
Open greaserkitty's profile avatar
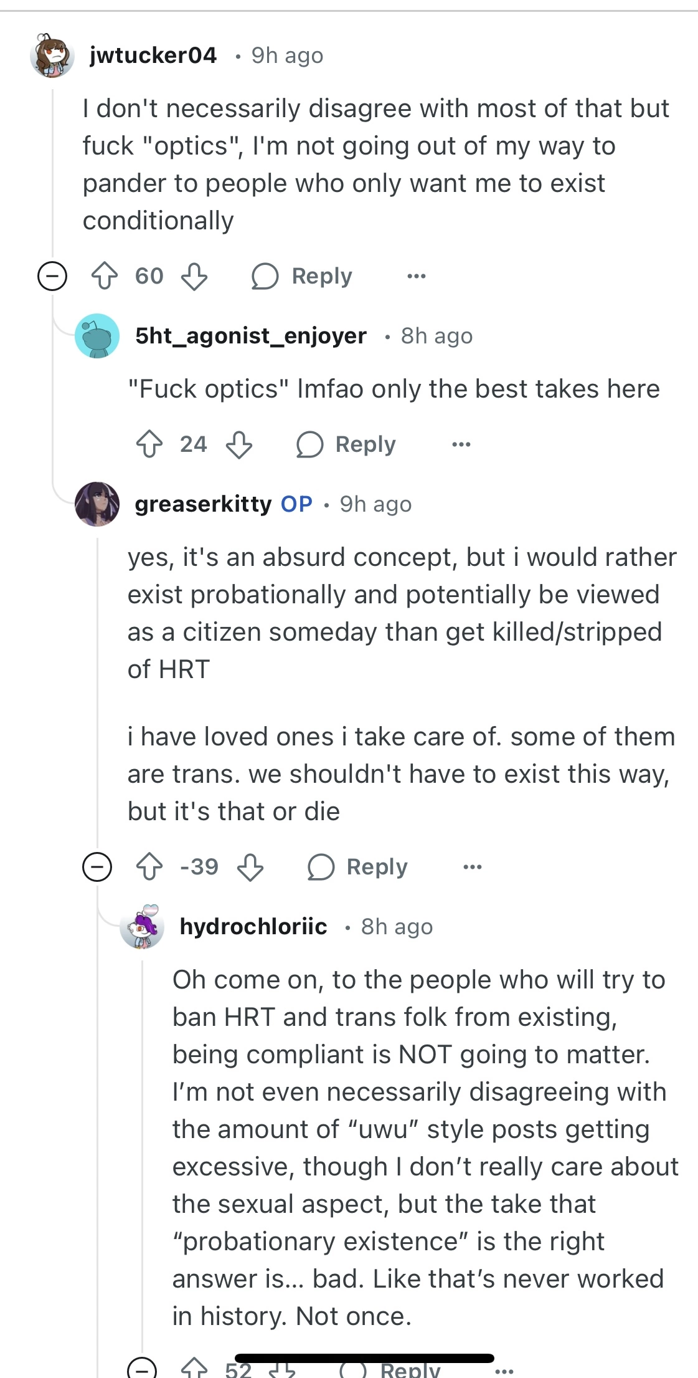click(97, 504)
